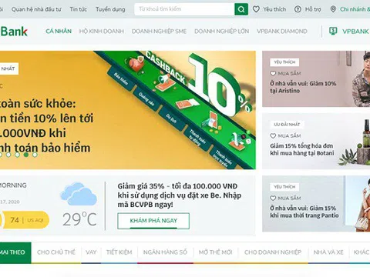The height and width of the screenshot is (277, 370).
Task: Switch to the TIẾT KIỆM tab
Action: tap(119, 252)
